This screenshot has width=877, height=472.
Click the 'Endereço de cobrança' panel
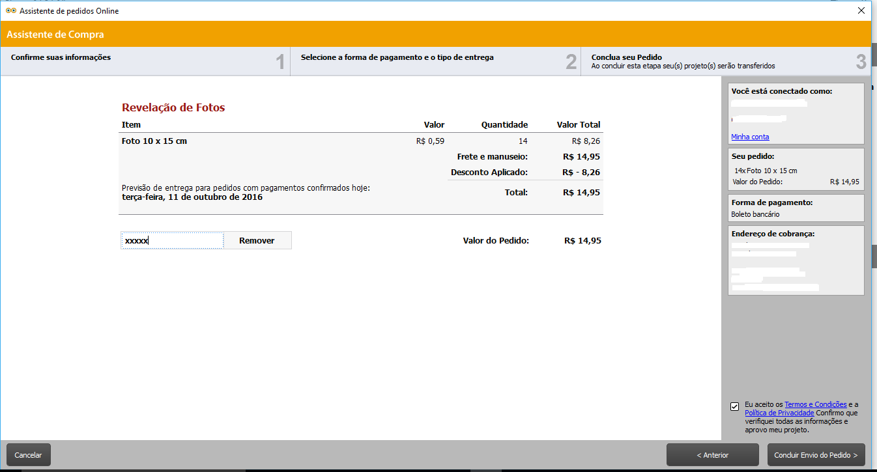796,260
